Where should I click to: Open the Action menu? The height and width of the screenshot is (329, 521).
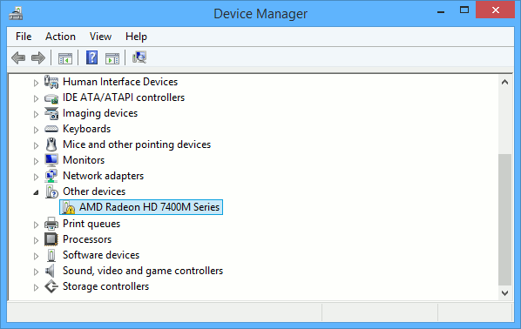[60, 37]
